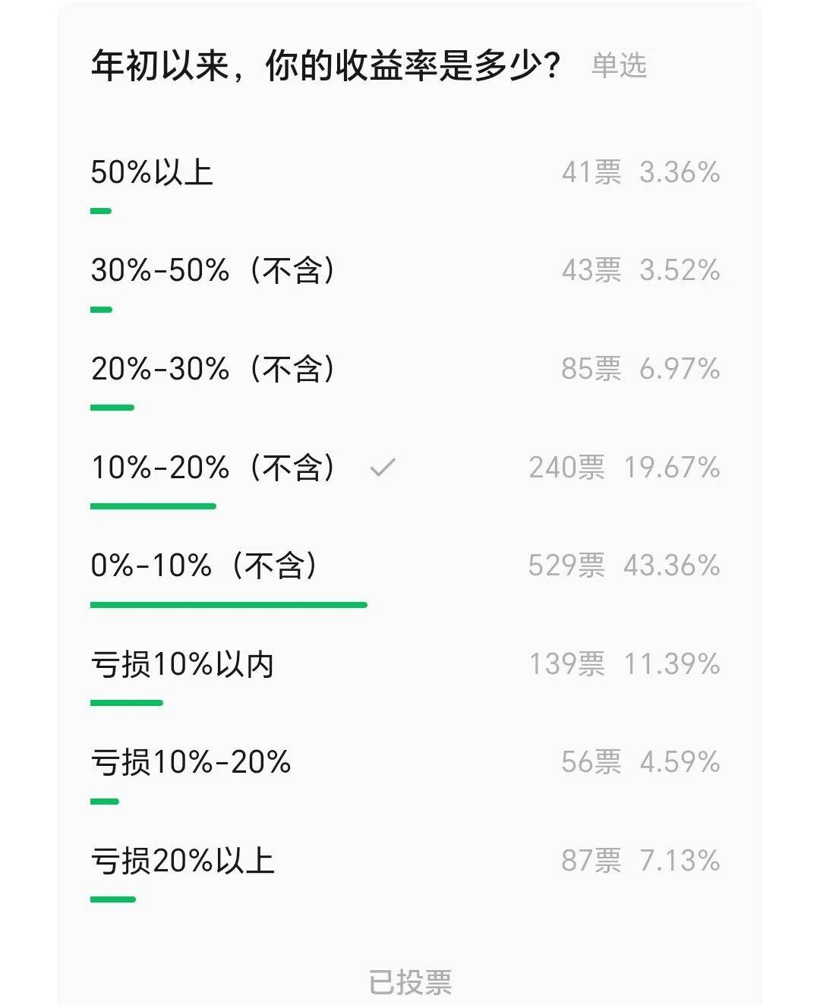
Task: Click the 87票 7.13% result
Action: point(641,861)
